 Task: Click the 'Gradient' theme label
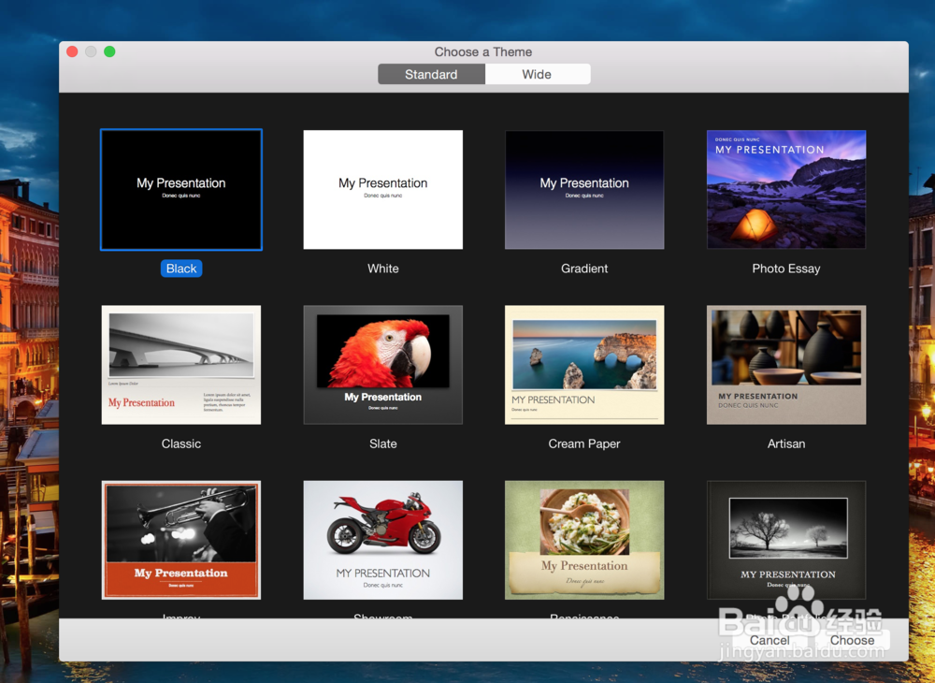point(584,269)
